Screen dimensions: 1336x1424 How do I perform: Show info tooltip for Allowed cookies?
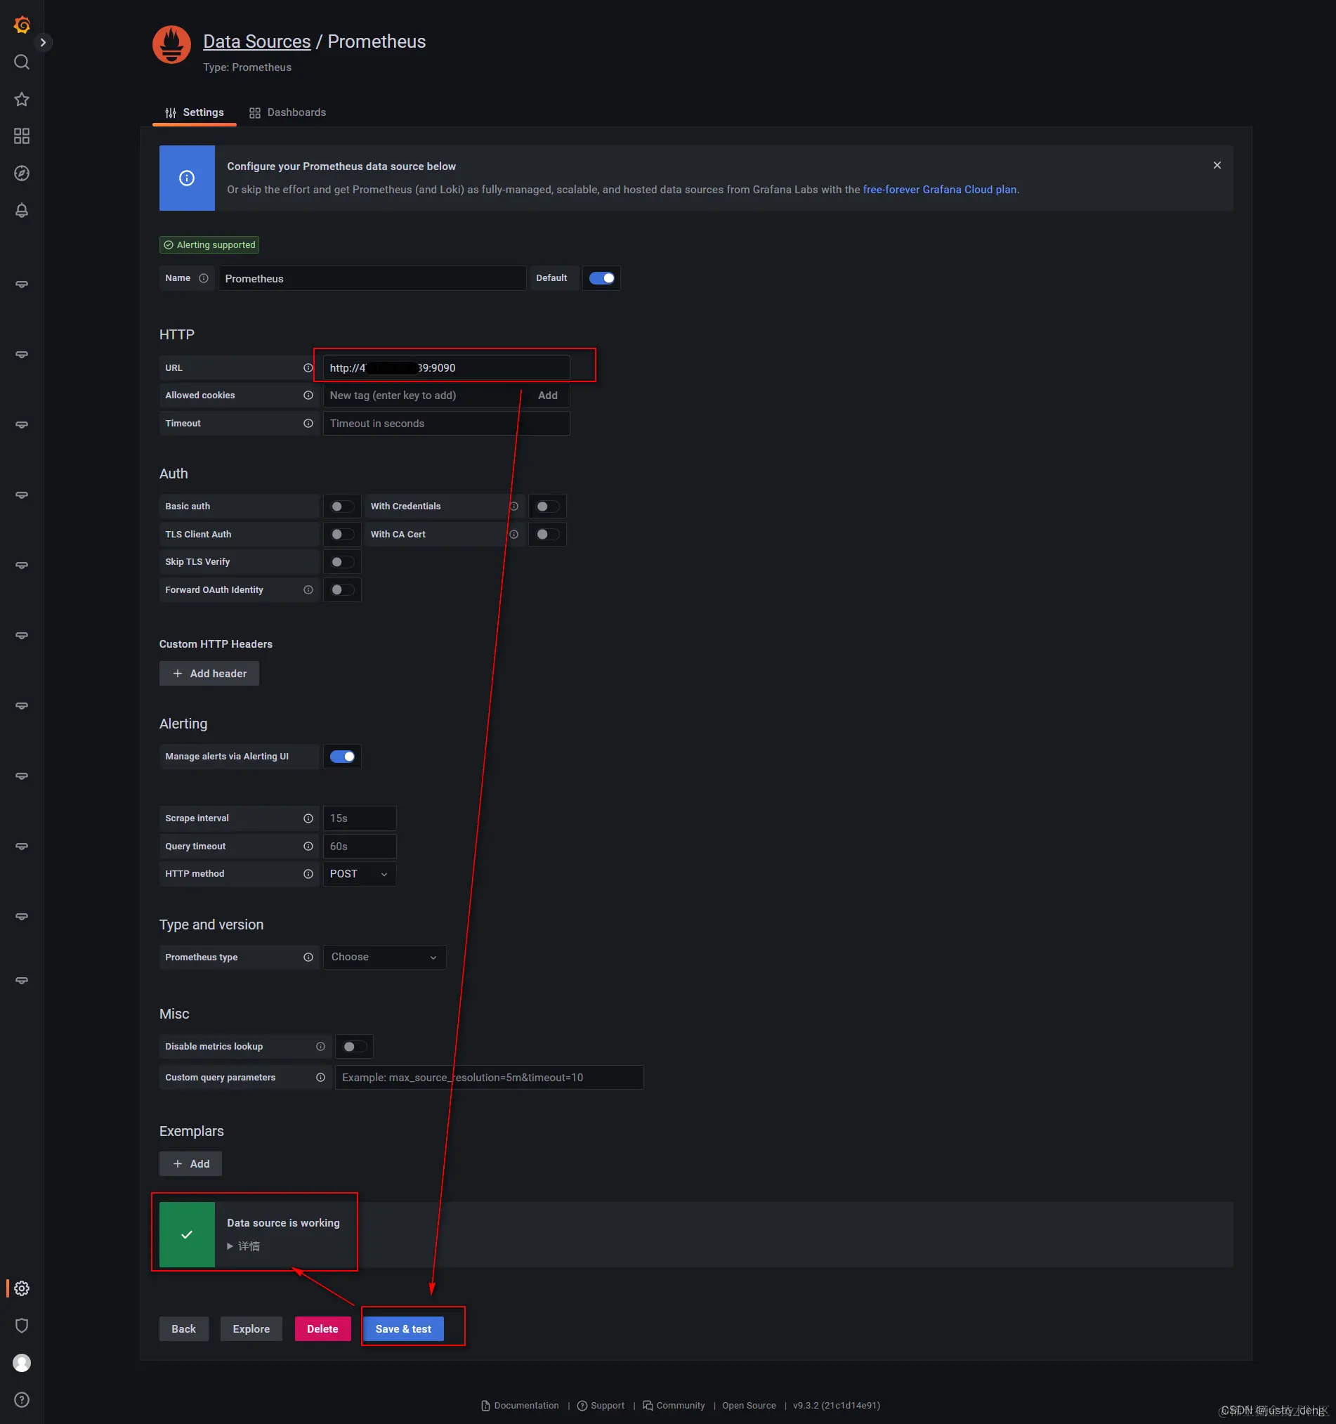(308, 396)
